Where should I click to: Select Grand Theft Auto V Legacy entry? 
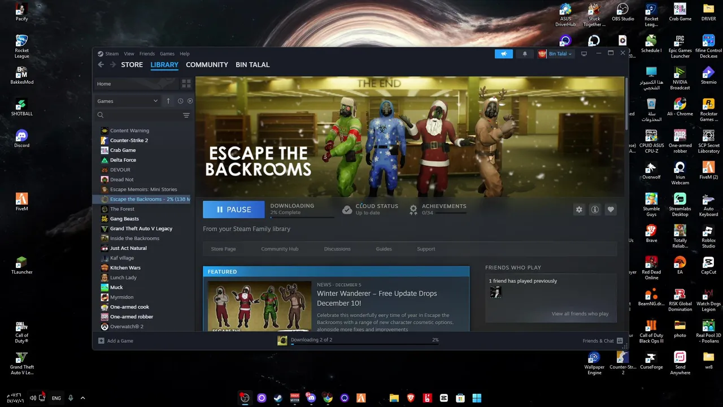[x=141, y=228]
